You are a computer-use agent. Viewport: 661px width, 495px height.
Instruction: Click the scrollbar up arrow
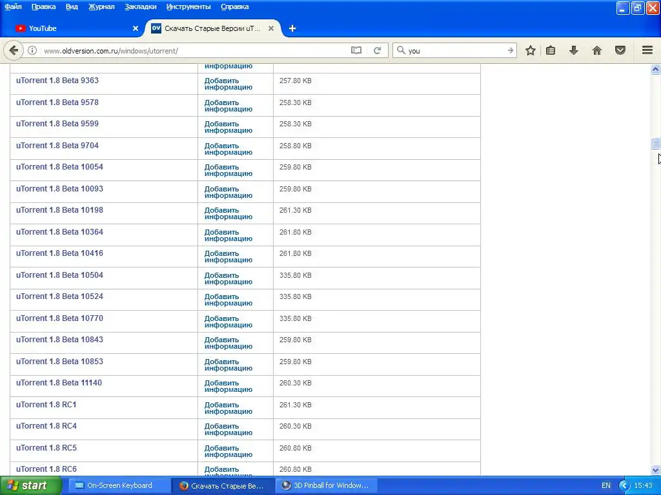coord(655,69)
